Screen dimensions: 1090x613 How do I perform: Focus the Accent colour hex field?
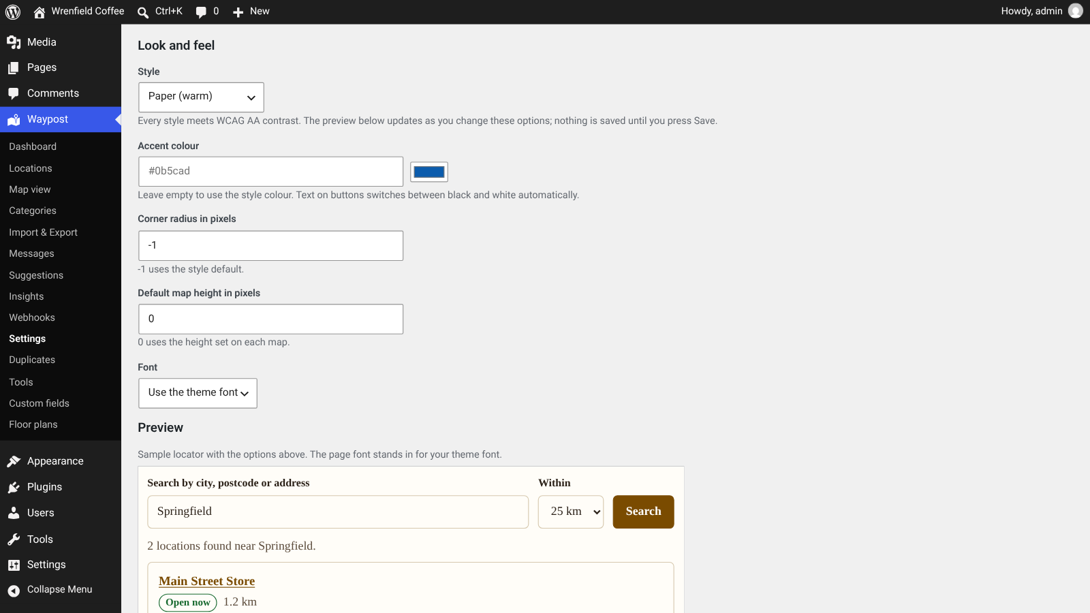pos(270,172)
